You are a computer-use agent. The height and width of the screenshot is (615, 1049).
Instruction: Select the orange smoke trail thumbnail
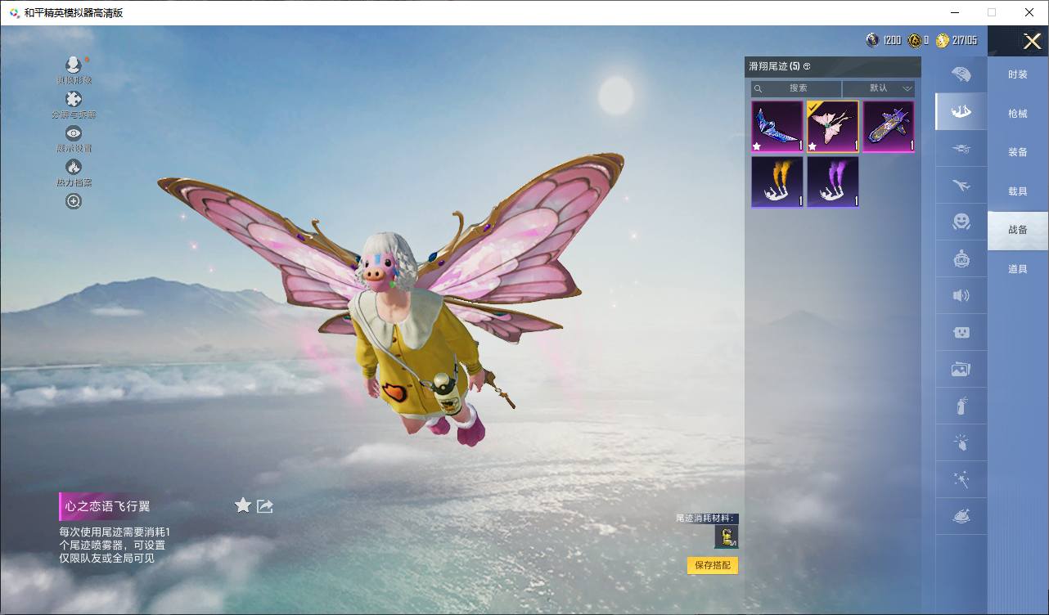point(777,182)
